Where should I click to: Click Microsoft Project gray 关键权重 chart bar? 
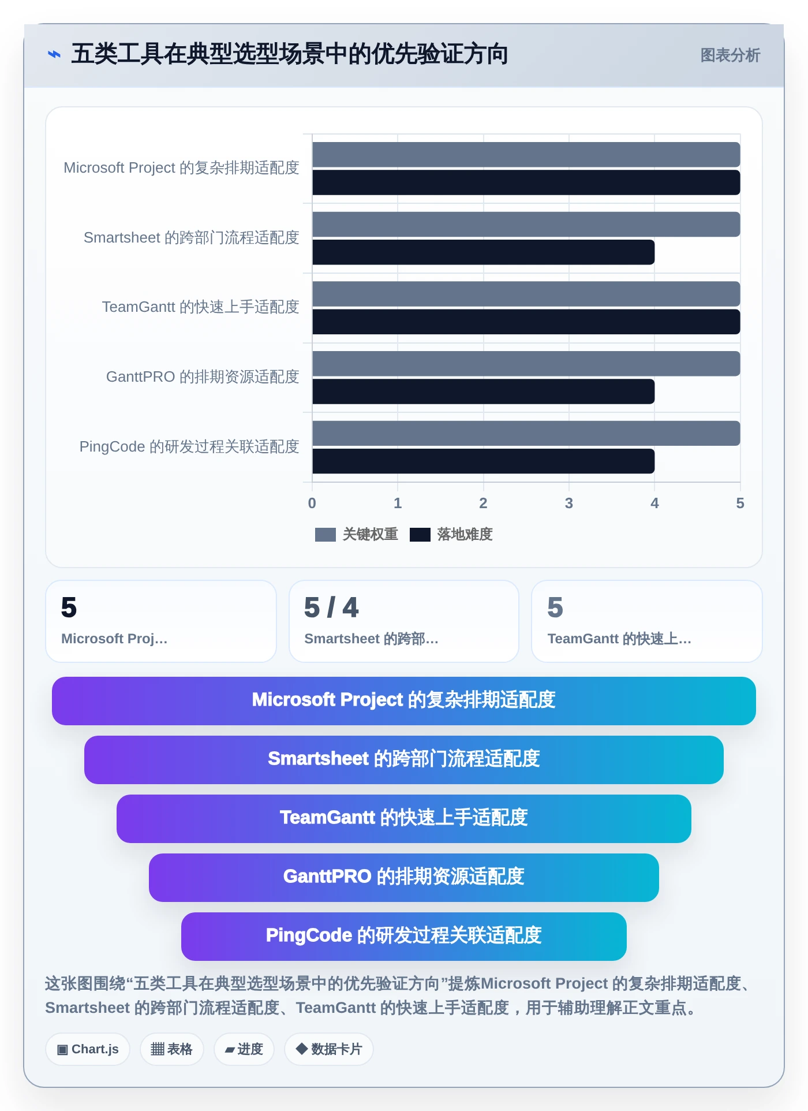tap(526, 155)
